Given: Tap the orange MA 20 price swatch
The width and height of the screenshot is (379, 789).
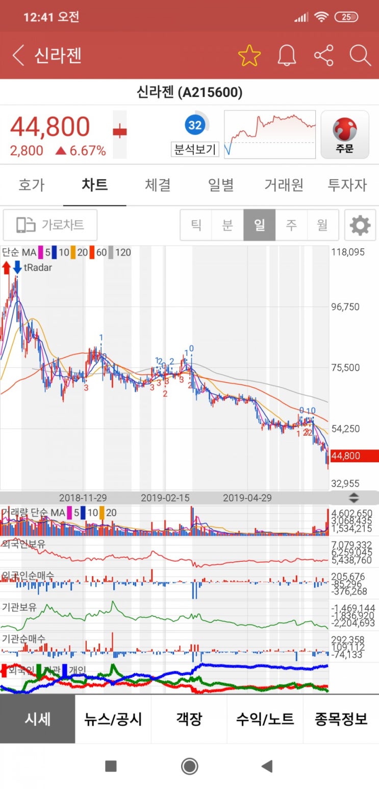Looking at the screenshot, I should tap(73, 252).
